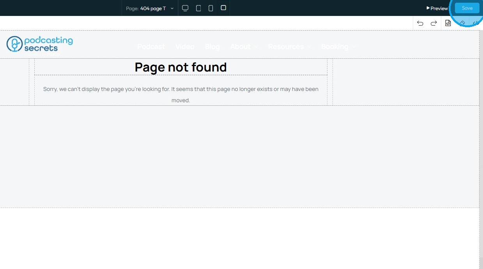The width and height of the screenshot is (483, 269).
Task: Switch to mobile phone view
Action: click(211, 8)
